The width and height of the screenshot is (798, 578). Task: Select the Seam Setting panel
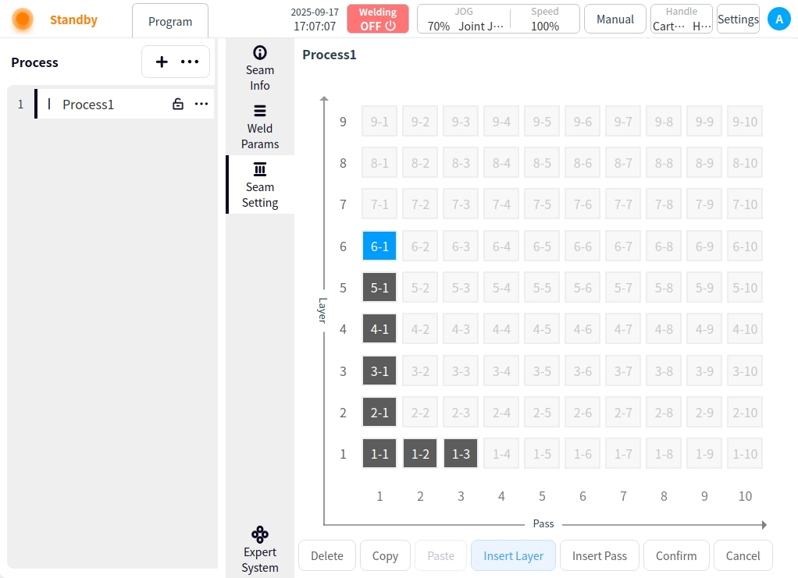[260, 185]
